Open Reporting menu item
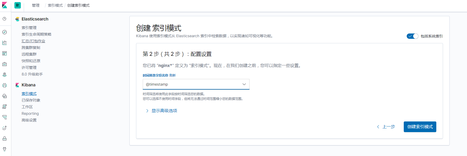The height and width of the screenshot is (156, 467). coord(30,113)
